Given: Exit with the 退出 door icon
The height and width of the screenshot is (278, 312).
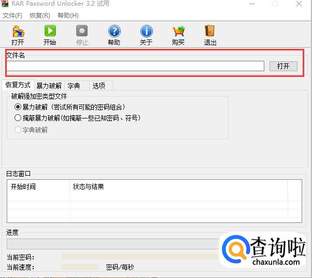Looking at the screenshot, I should pos(210,31).
